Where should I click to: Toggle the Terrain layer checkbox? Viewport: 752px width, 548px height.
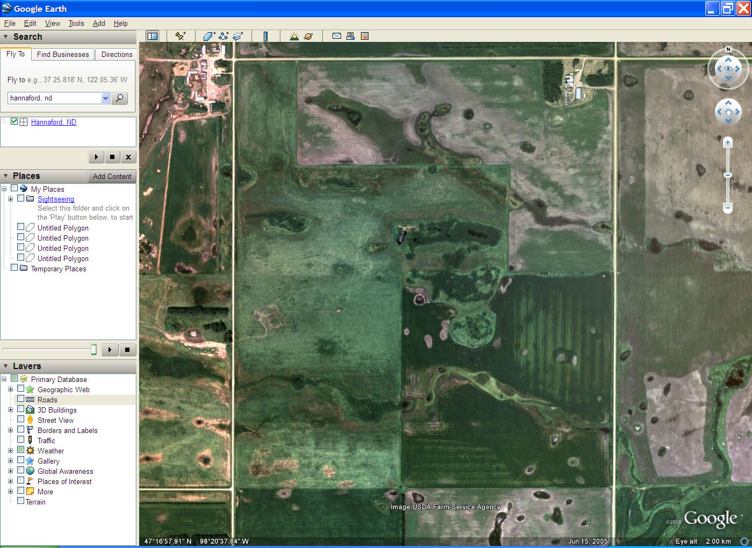tap(21, 501)
